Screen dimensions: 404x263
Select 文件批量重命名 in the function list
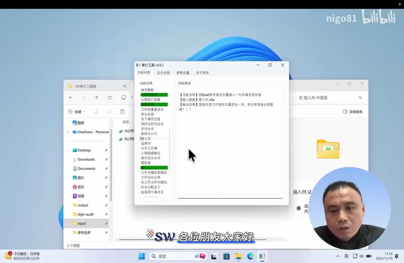pos(152,110)
